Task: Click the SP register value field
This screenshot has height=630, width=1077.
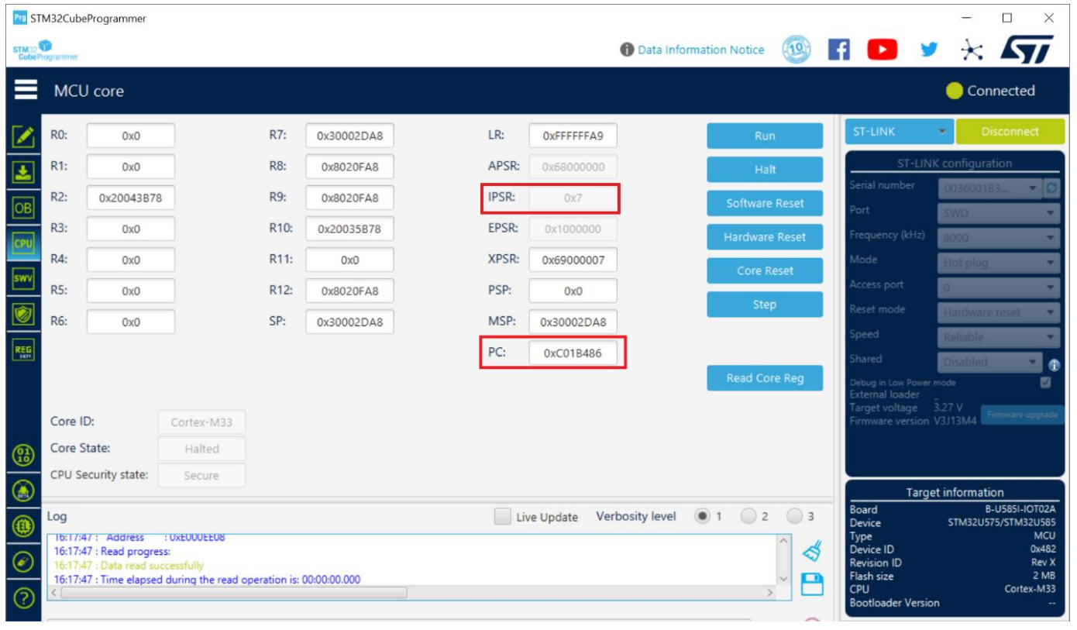Action: [349, 322]
